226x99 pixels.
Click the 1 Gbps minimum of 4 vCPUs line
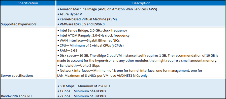pyautogui.click(x=82, y=91)
